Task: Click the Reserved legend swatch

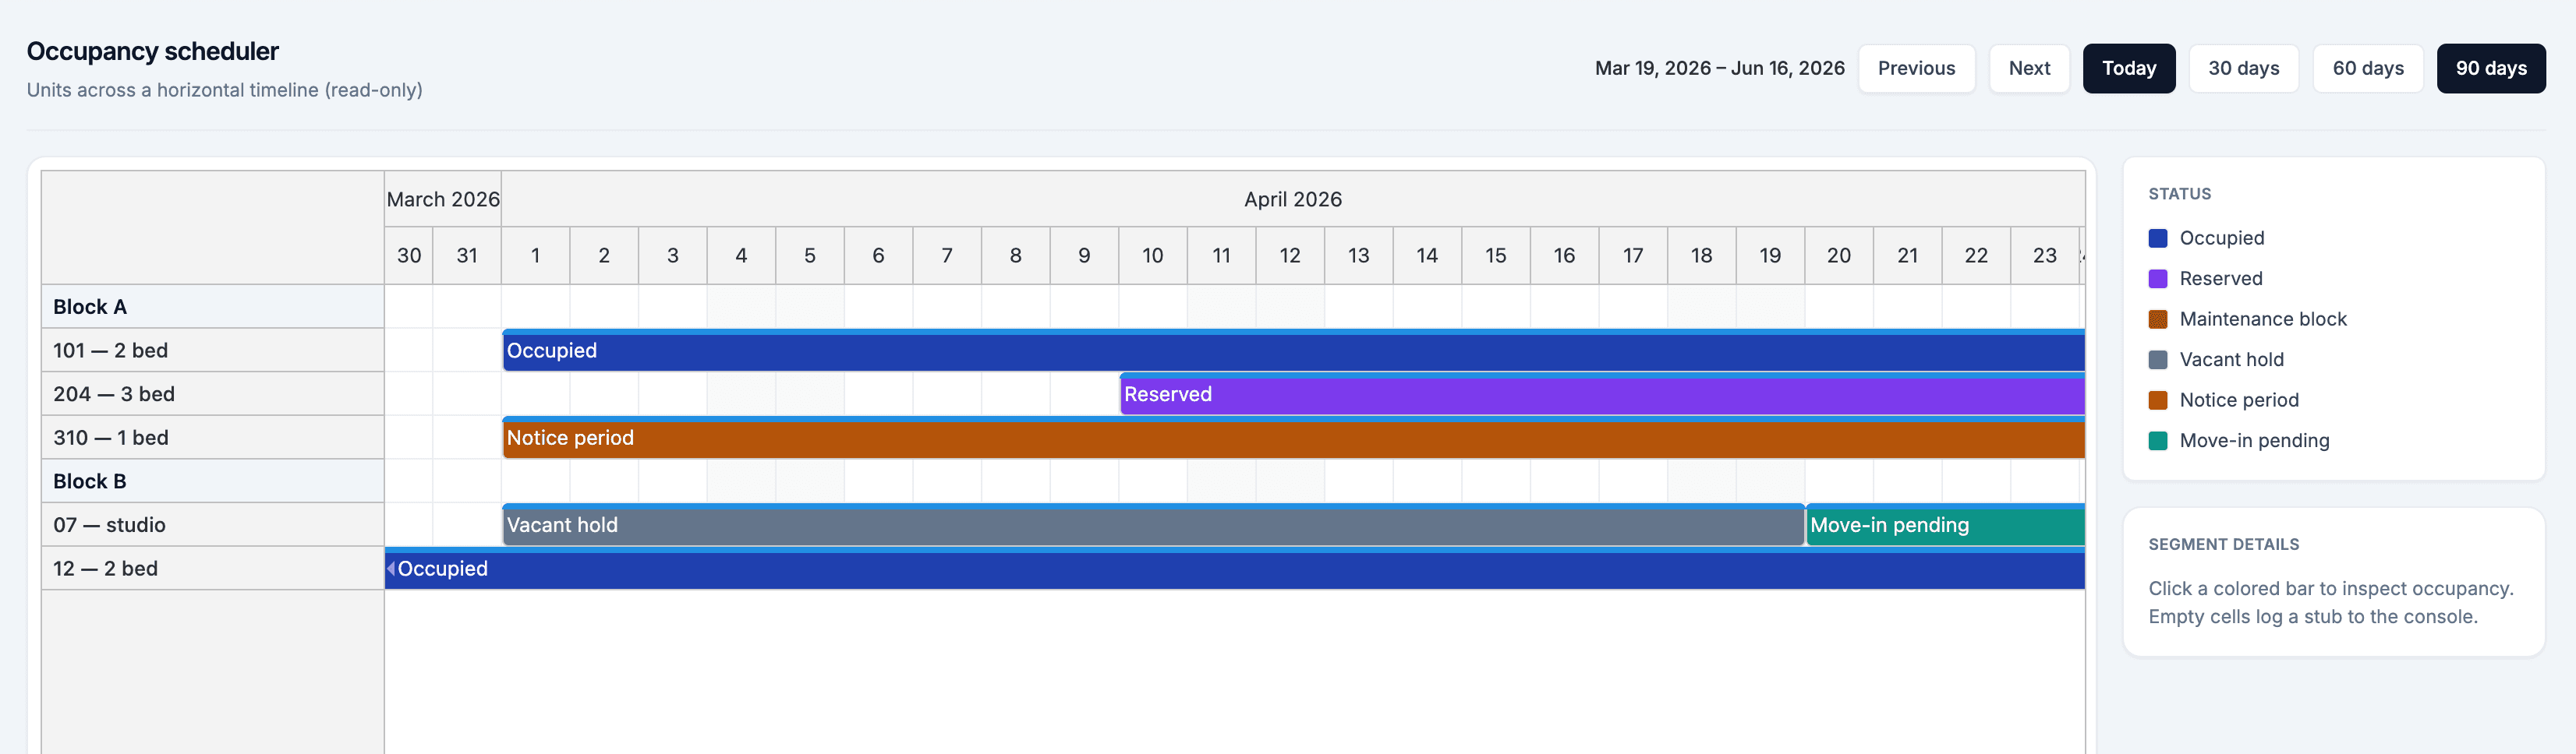Action: pyautogui.click(x=2157, y=279)
